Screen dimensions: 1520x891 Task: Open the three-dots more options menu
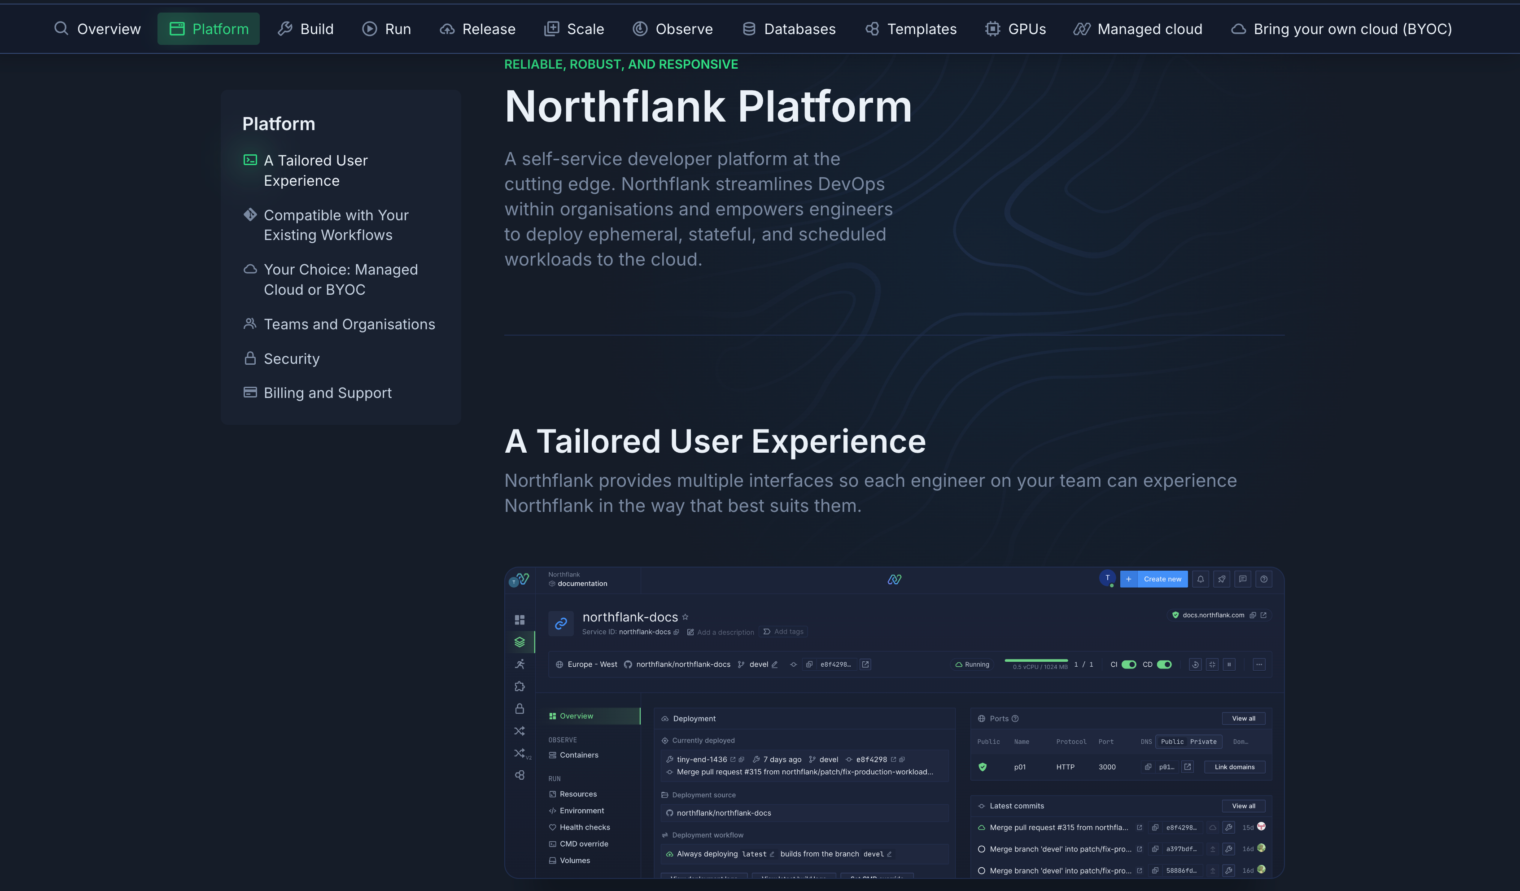click(1259, 664)
